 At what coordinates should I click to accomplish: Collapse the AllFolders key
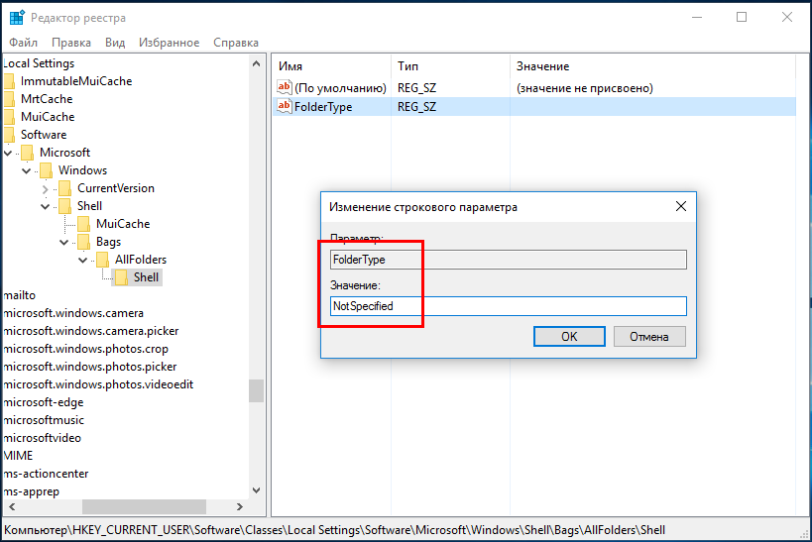point(82,260)
